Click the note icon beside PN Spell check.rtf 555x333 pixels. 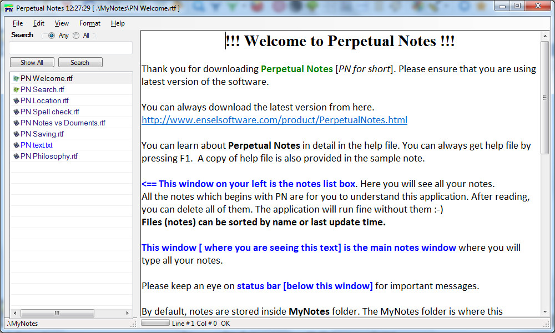pyautogui.click(x=16, y=112)
